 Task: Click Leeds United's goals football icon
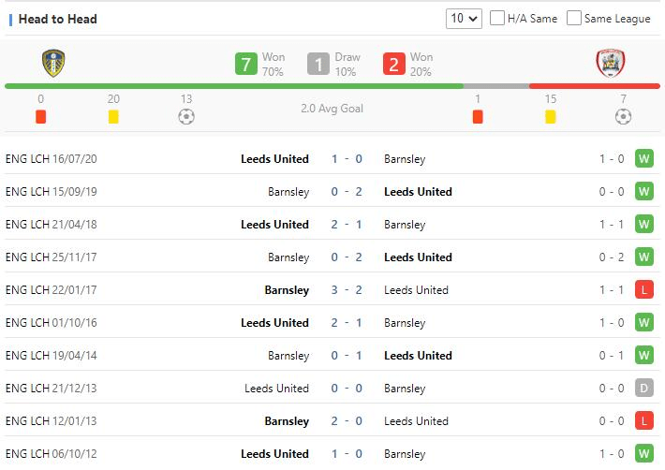click(186, 117)
